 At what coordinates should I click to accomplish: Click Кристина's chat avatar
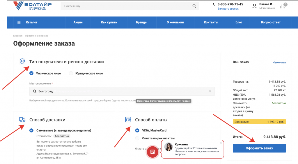click(168, 147)
